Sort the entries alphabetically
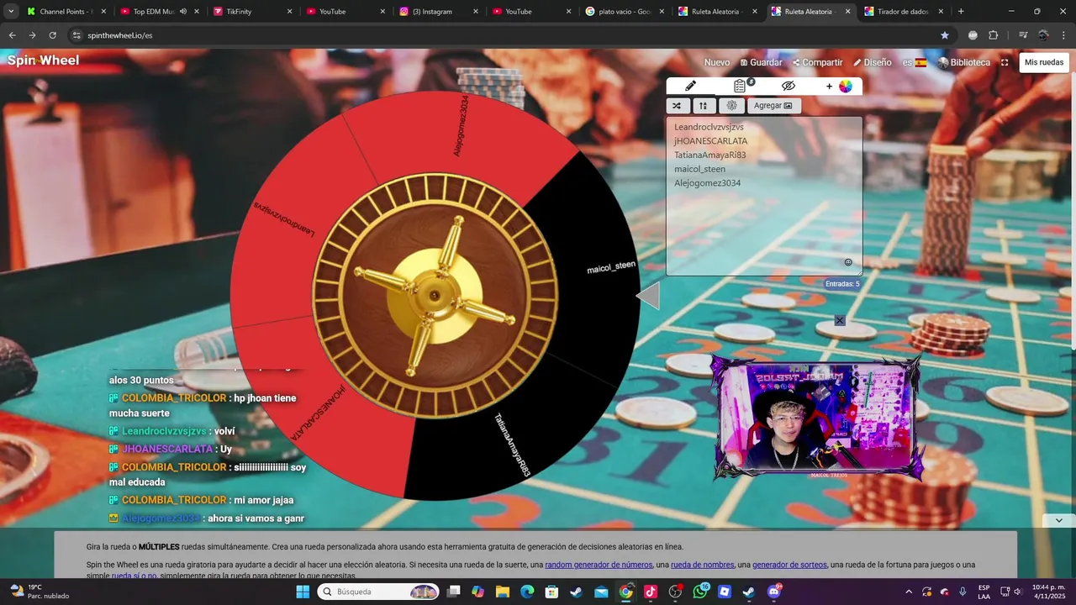This screenshot has height=605, width=1076. pyautogui.click(x=704, y=106)
